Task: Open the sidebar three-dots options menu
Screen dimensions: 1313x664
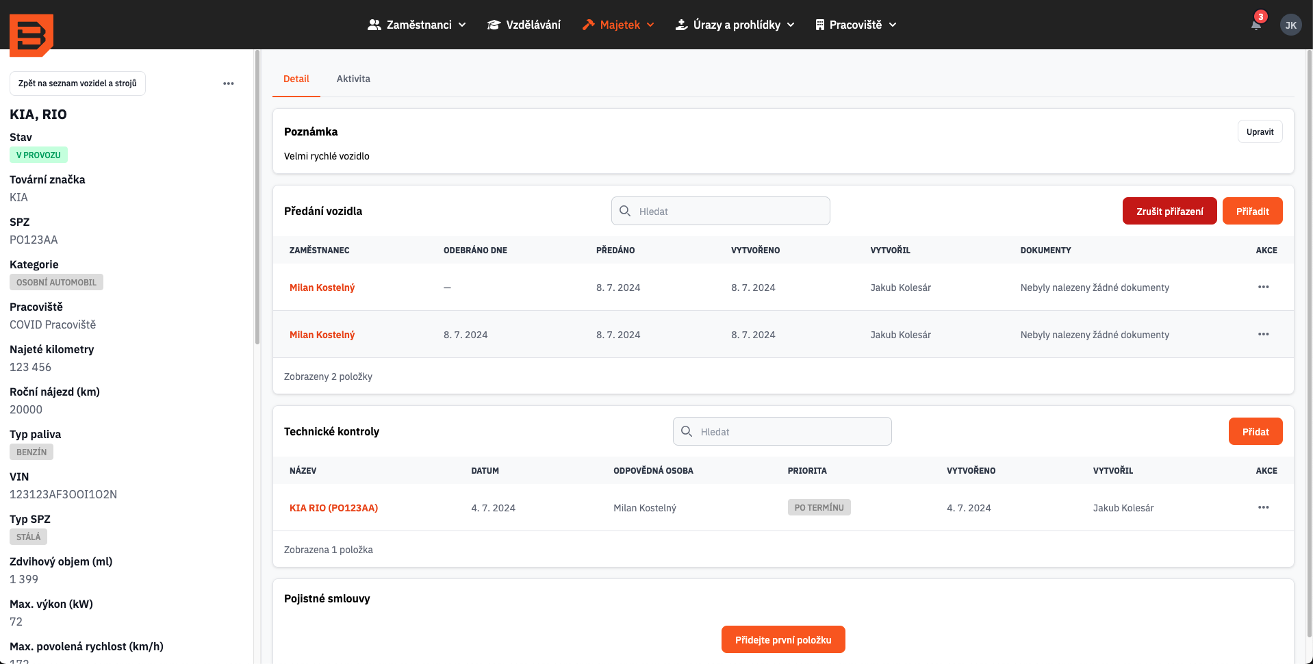Action: pos(229,84)
